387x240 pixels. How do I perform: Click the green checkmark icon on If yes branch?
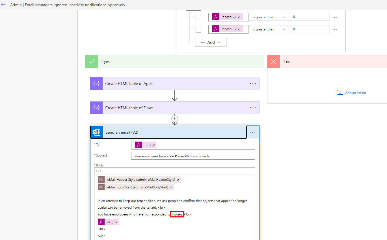click(x=91, y=61)
